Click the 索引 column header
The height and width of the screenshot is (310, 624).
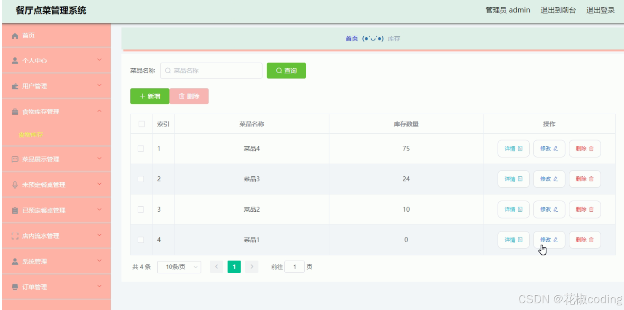[x=163, y=124]
